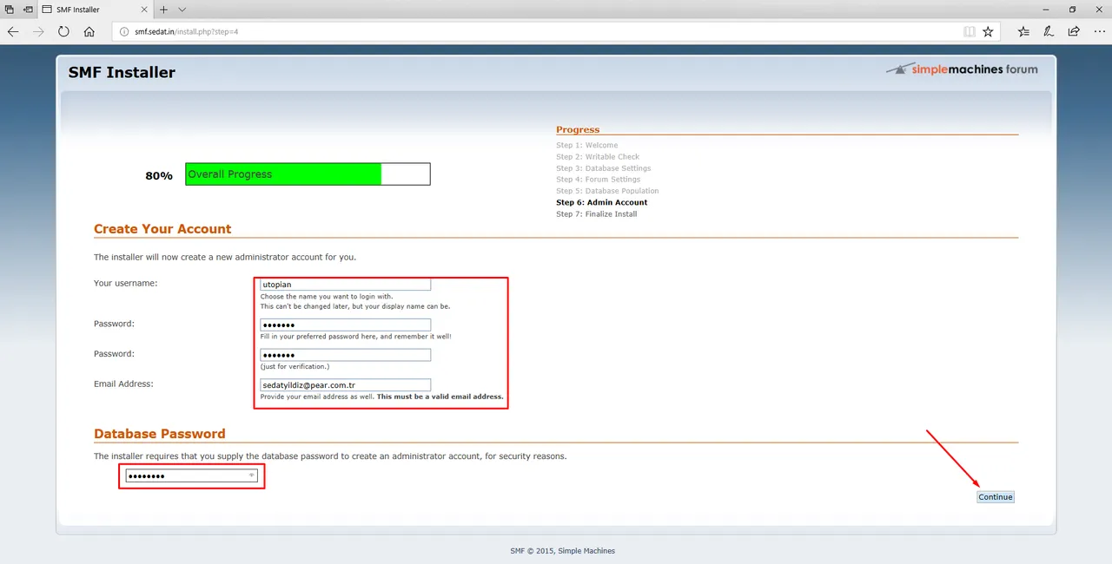Viewport: 1112px width, 564px height.
Task: Click the Your username input field
Action: (345, 285)
